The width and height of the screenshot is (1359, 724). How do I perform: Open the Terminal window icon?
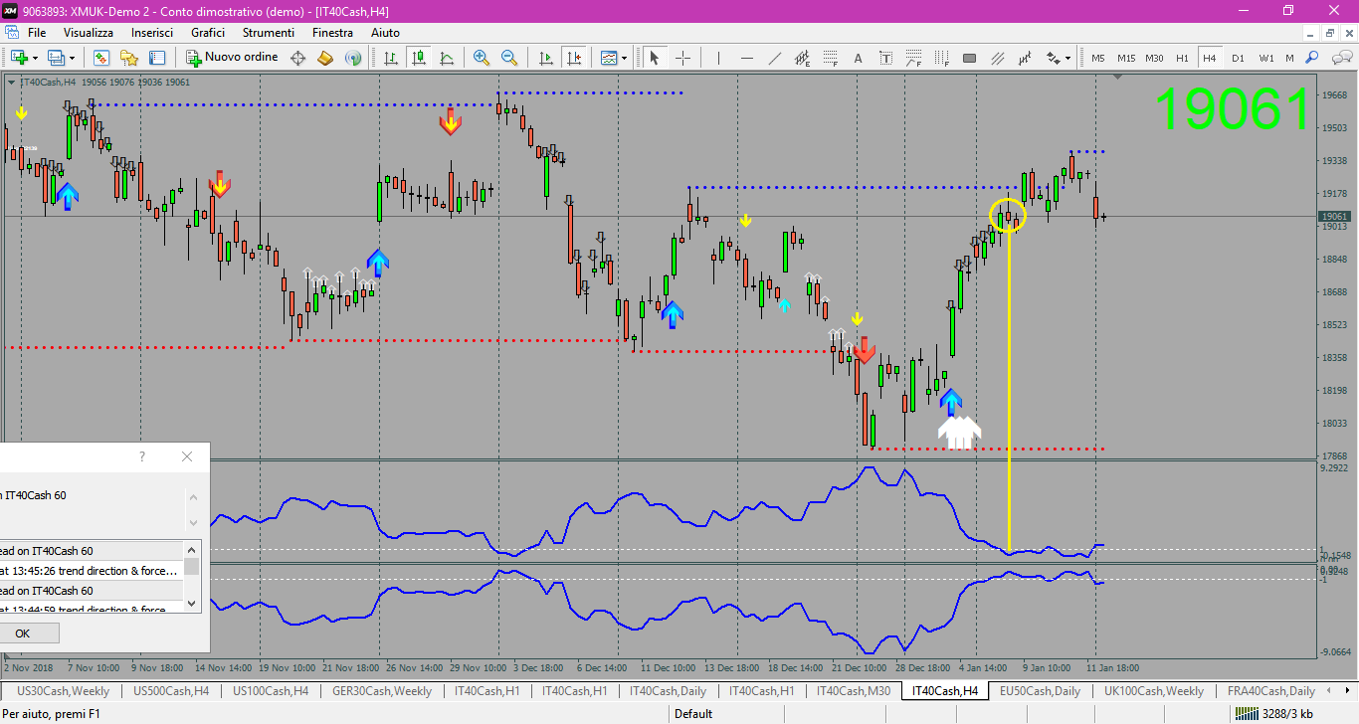156,58
